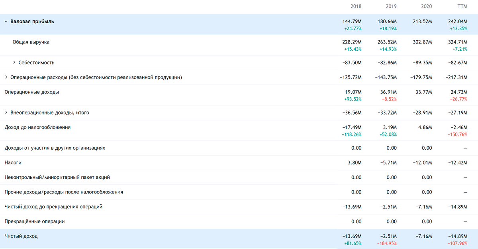Click the −26.77% operating income change

click(458, 99)
